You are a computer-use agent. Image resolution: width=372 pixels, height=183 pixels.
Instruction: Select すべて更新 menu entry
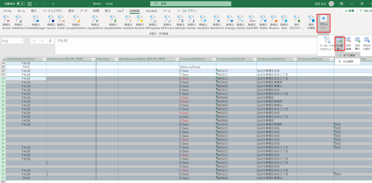click(348, 55)
